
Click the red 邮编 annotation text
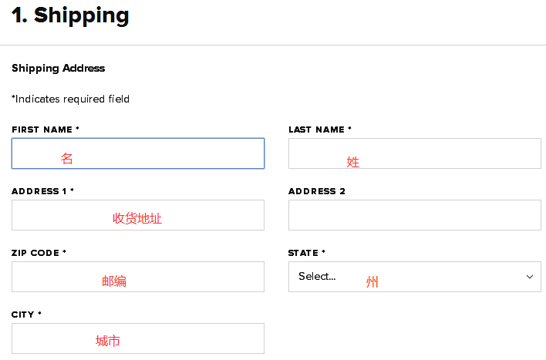(x=114, y=281)
